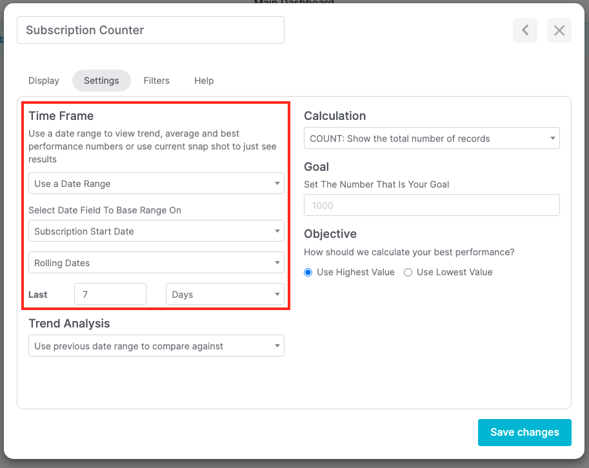This screenshot has height=468, width=589.
Task: Open the Trend Analysis comparison dropdown
Action: click(x=156, y=346)
